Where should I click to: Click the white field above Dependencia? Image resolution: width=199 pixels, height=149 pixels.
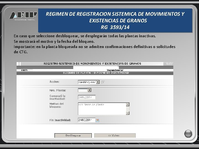point(96,68)
